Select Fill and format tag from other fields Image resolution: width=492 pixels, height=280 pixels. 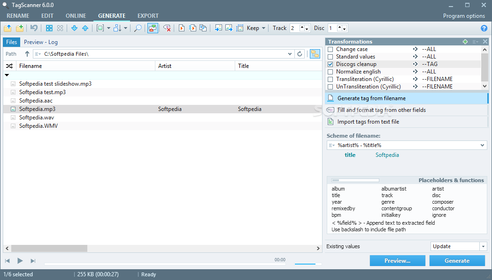[407, 110]
